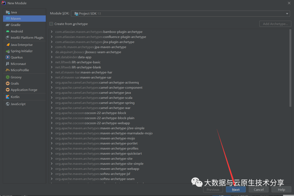Select lift-archetype-blank row
Screen dimensions: 294x196
coord(169,67)
